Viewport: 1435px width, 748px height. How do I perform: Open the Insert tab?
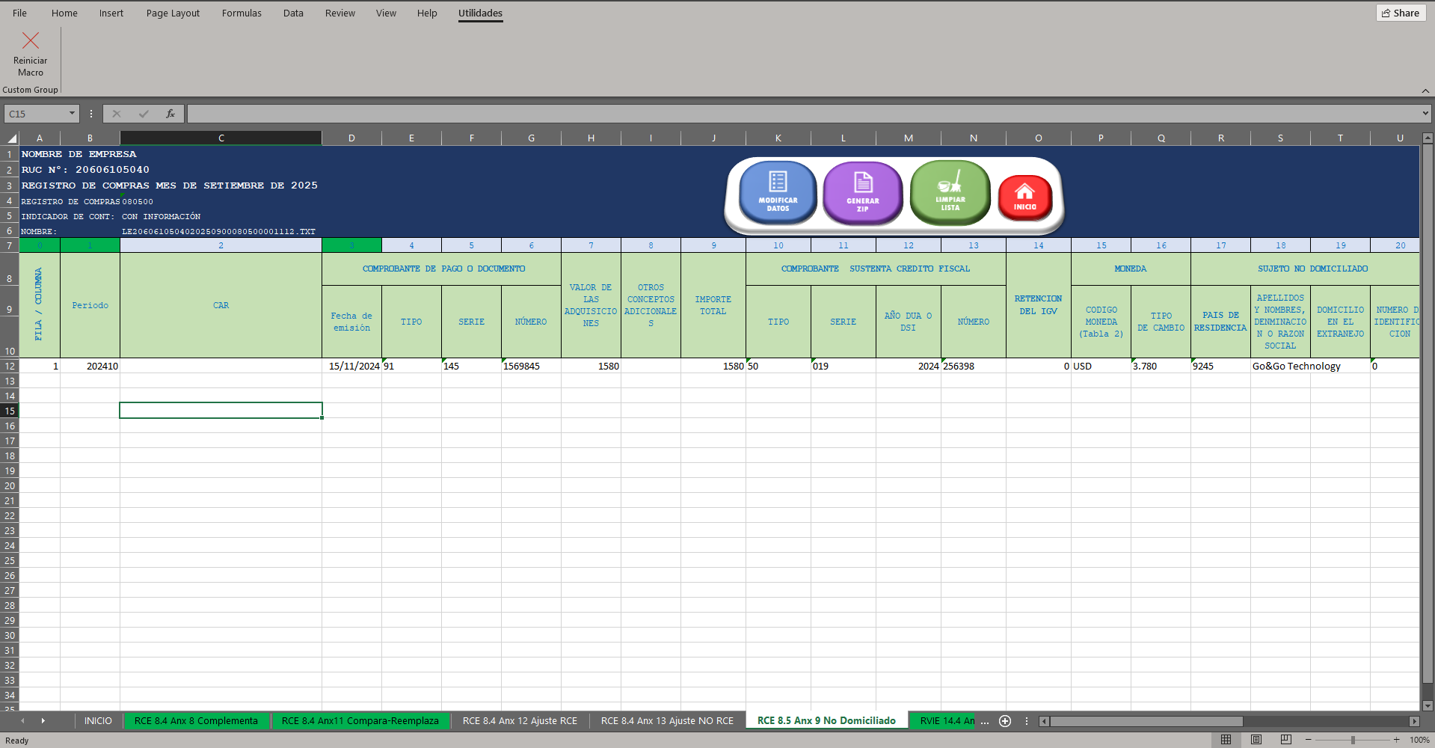click(111, 13)
